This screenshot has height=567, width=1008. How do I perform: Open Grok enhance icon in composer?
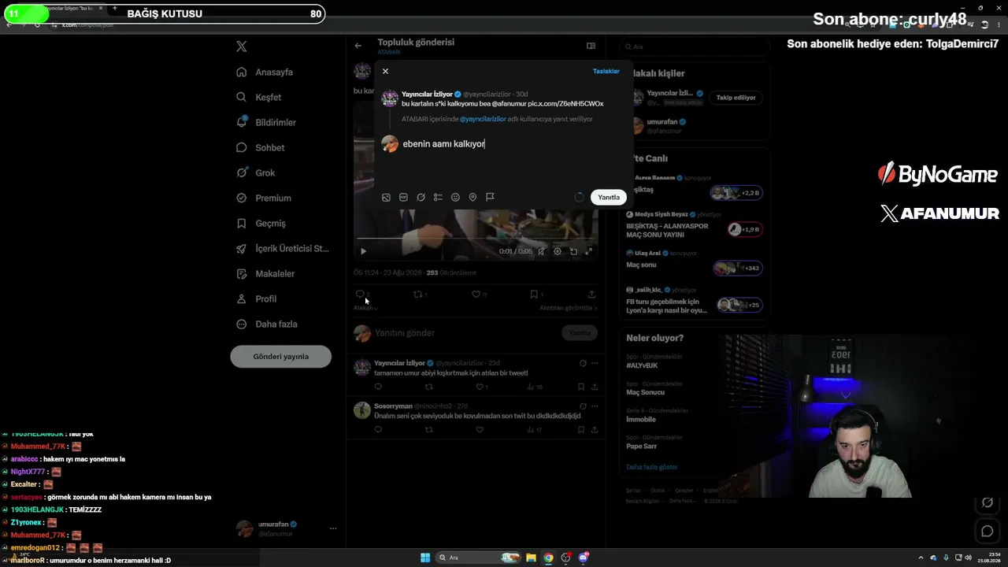[x=421, y=198]
